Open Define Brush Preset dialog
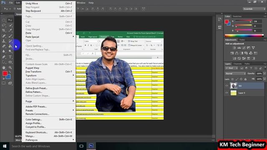 click(x=49, y=88)
